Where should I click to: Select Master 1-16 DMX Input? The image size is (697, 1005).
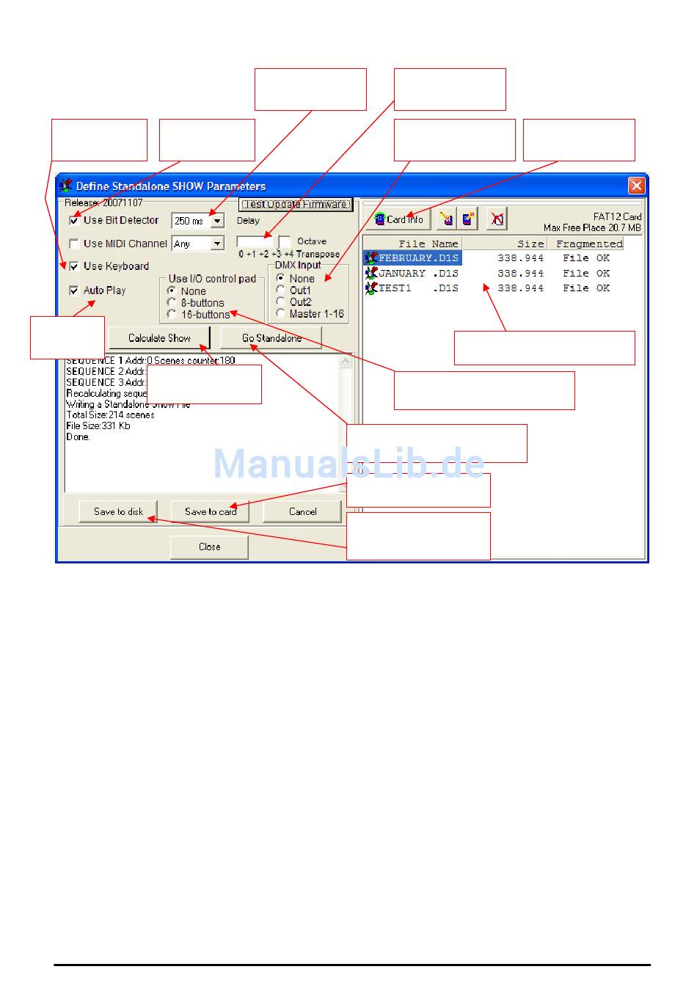[x=280, y=313]
